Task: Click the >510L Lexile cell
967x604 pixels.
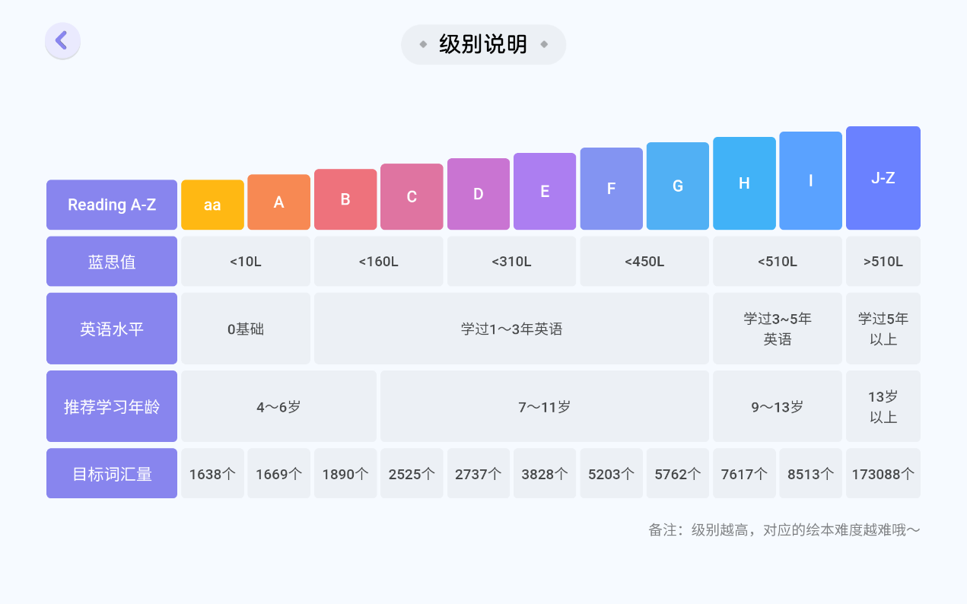Action: [x=883, y=262]
